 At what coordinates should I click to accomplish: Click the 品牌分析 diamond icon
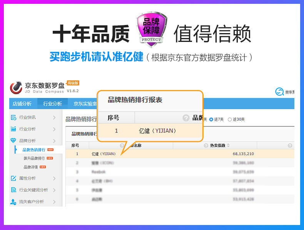(13, 141)
